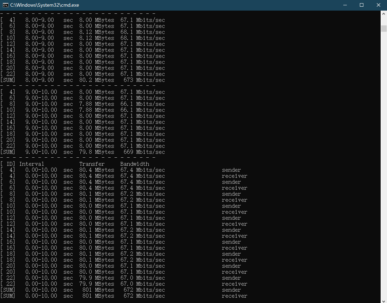Minimize the cmd.exe window
Viewport: 387px width, 303px height.
click(345, 5)
